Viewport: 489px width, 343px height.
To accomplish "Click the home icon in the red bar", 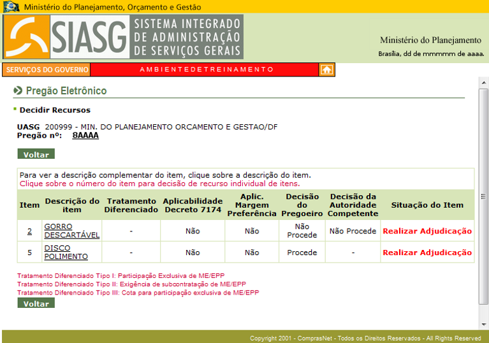I will pyautogui.click(x=326, y=69).
